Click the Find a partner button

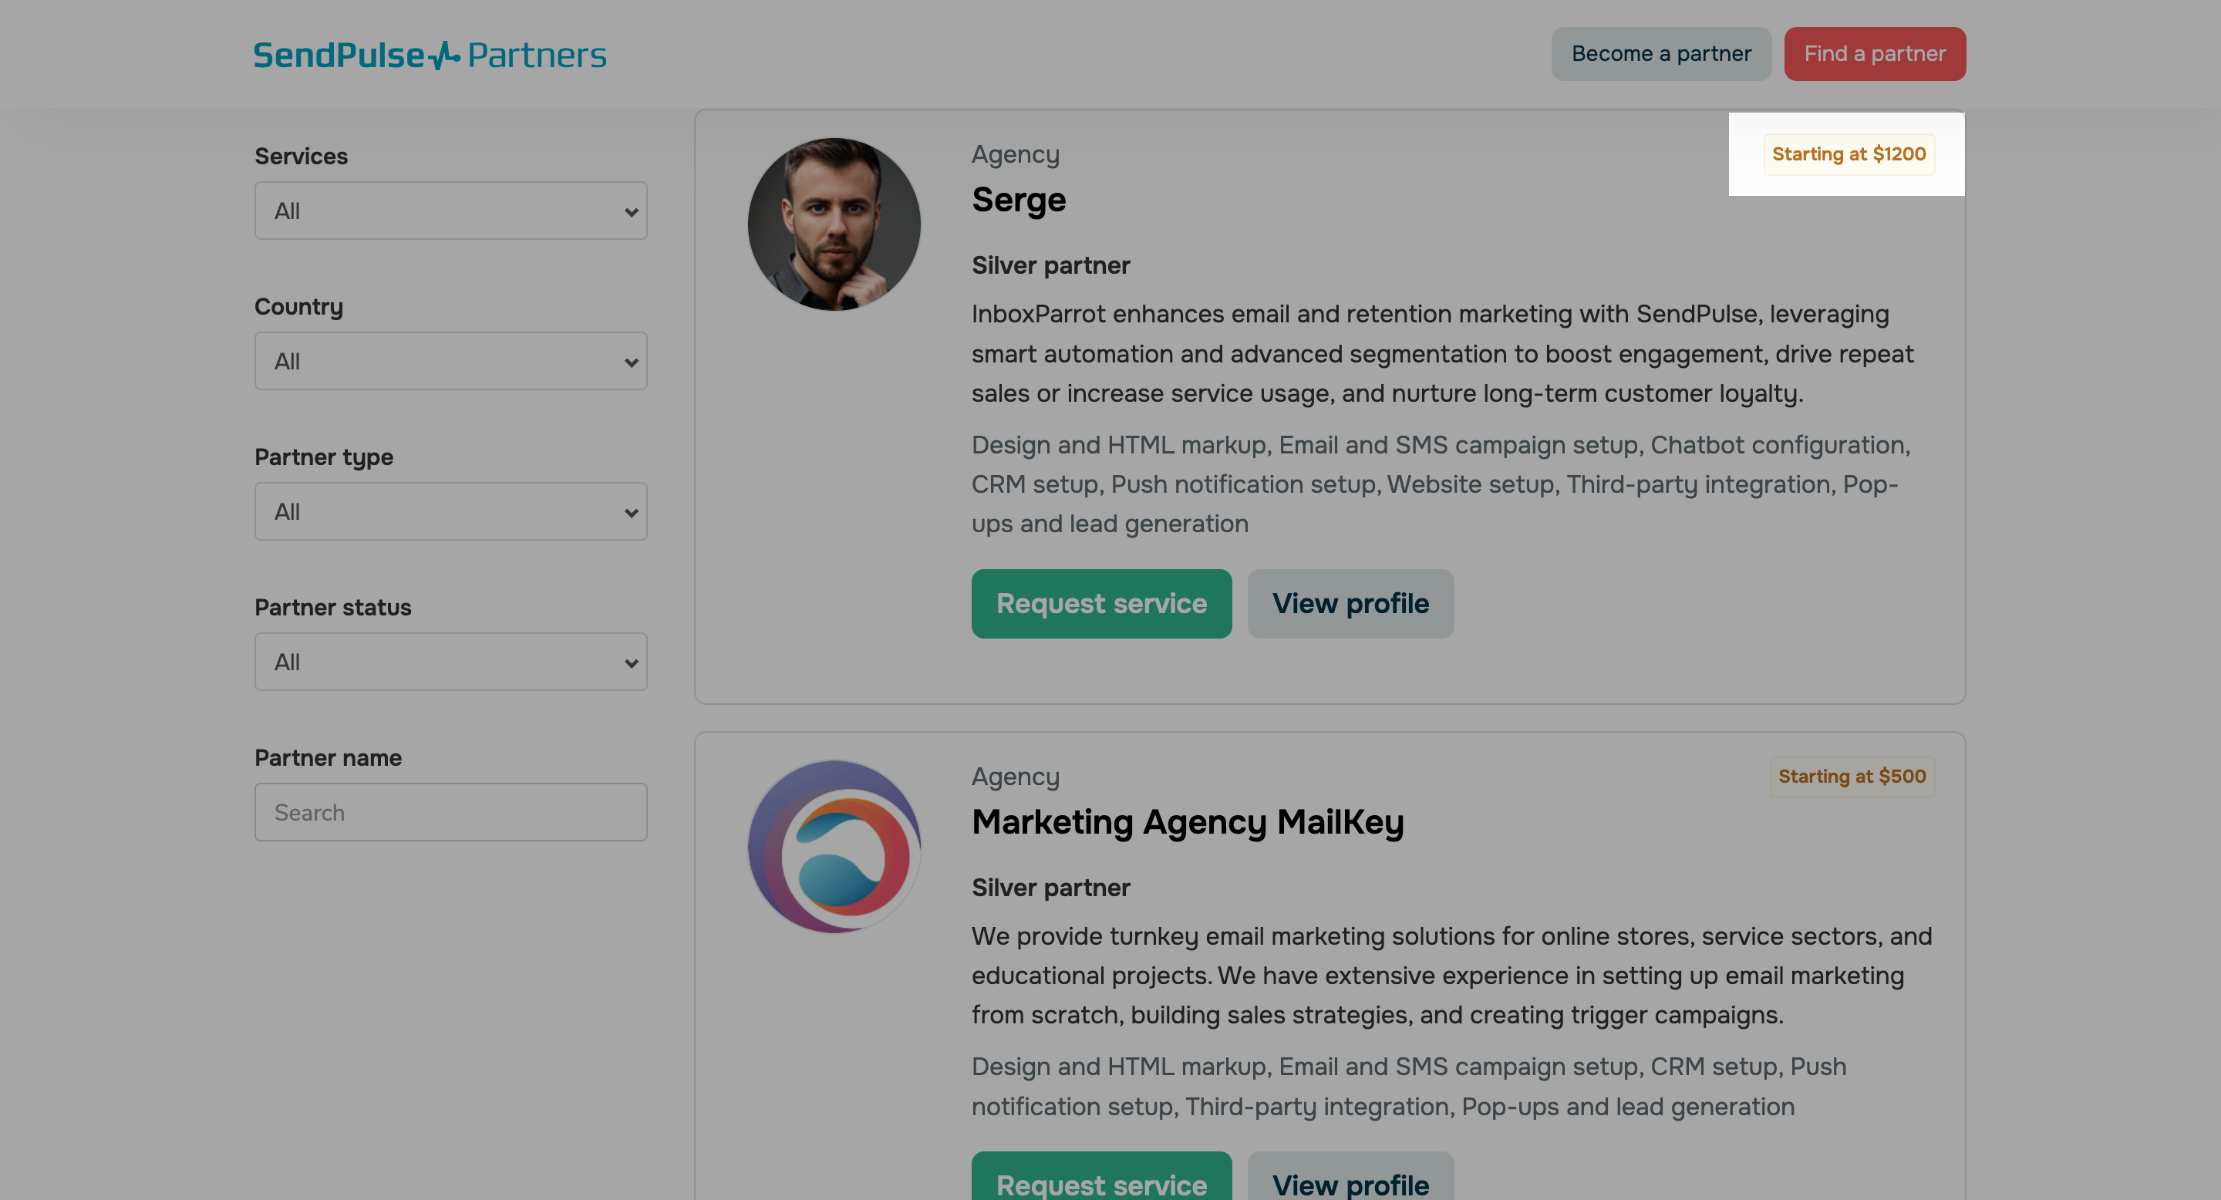[1875, 53]
